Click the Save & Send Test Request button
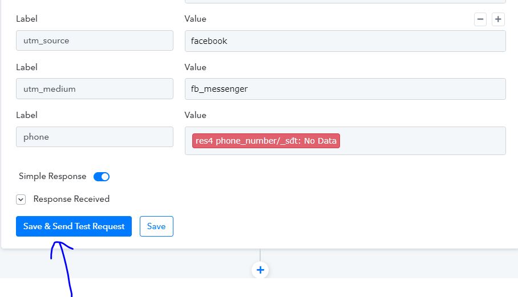518x297 pixels. [74, 226]
